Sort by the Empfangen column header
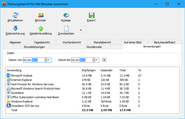The height and width of the screenshot is (119, 185). (x=90, y=70)
